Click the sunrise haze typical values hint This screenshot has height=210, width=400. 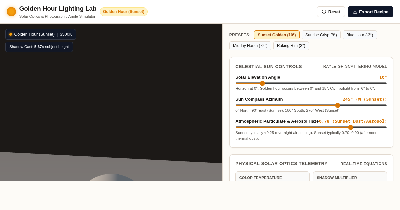(306, 135)
